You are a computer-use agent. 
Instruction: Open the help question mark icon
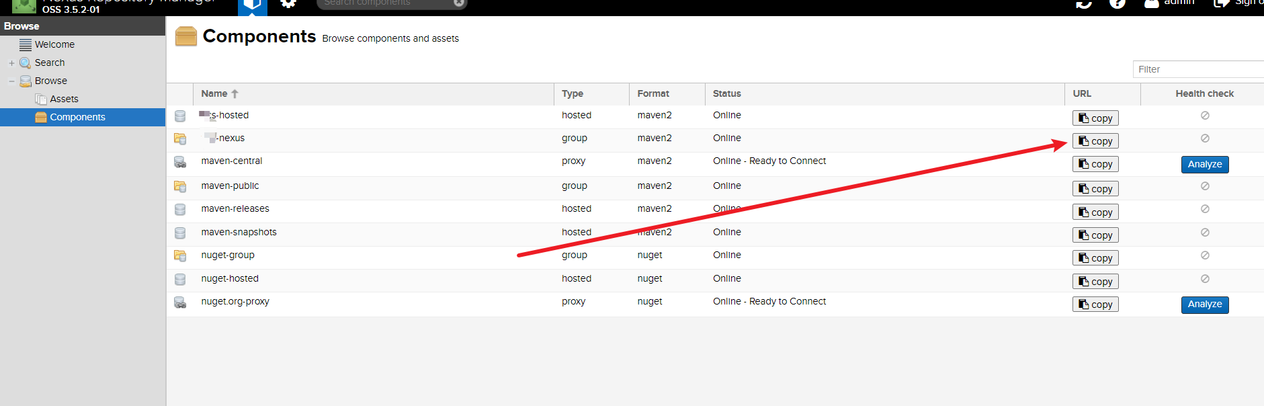point(1118,3)
